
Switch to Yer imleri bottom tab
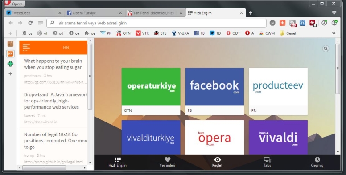pos(168,162)
